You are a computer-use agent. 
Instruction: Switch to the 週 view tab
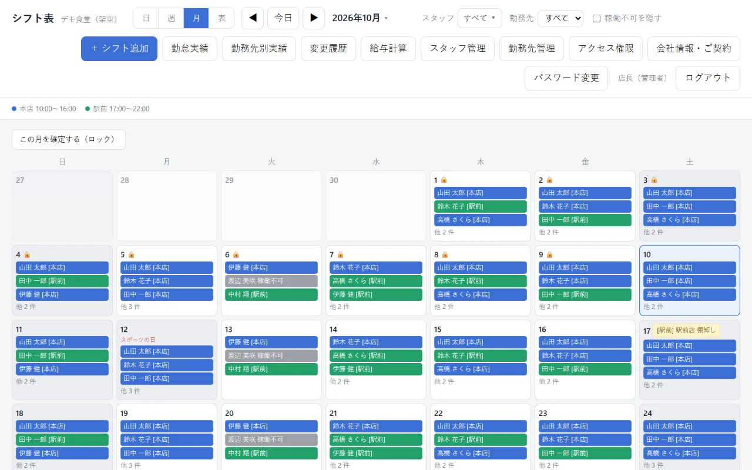point(171,18)
